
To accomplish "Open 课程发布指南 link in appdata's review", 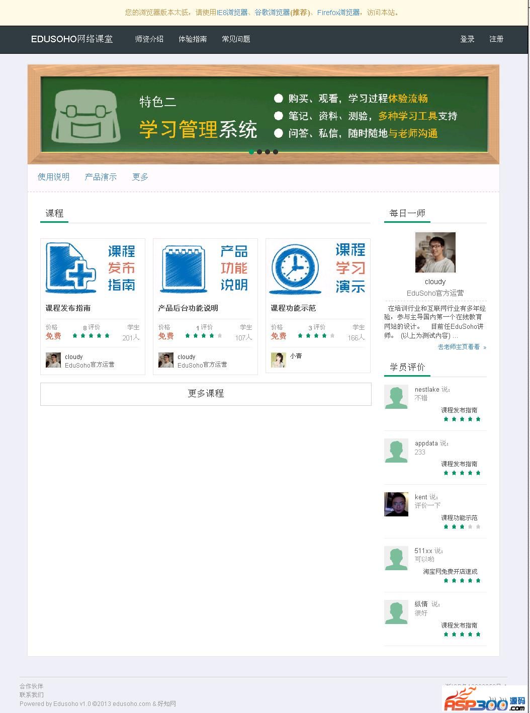I will [459, 464].
